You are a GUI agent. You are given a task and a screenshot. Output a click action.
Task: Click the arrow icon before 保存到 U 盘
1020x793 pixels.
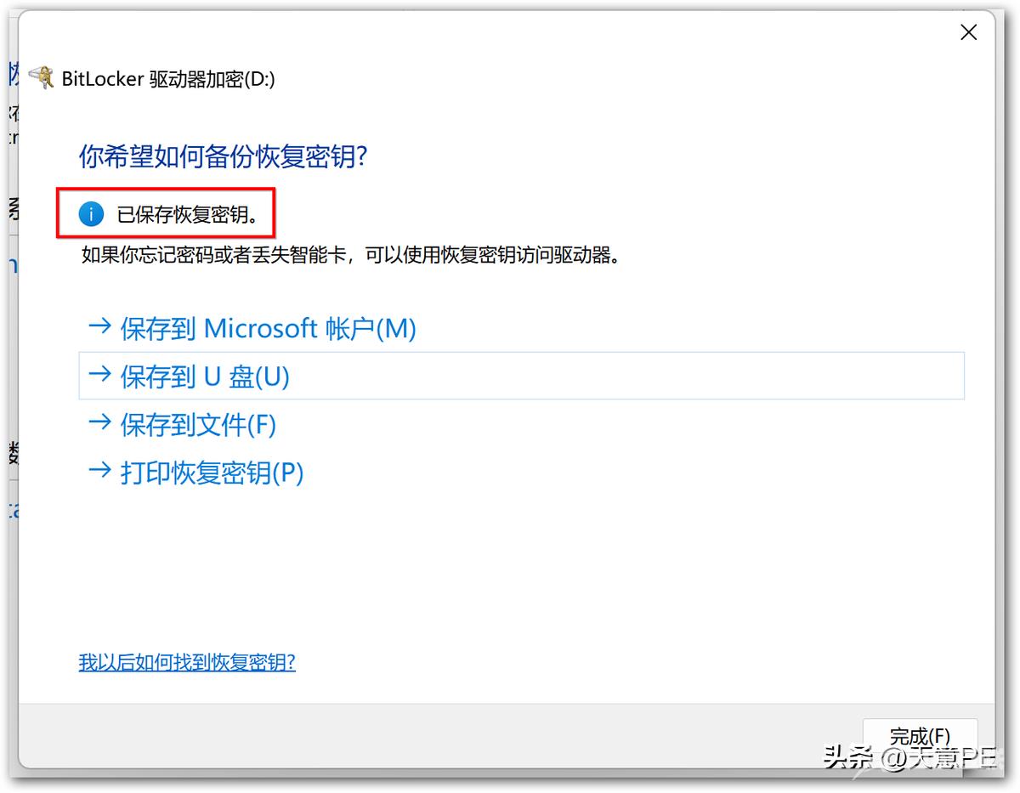100,375
